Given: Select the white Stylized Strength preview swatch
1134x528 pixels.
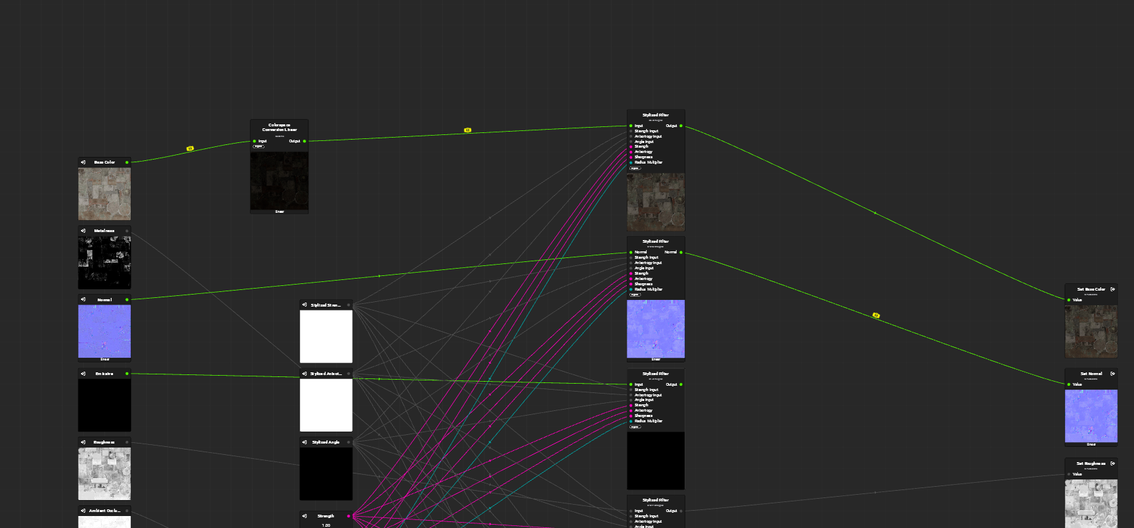Looking at the screenshot, I should [x=326, y=336].
